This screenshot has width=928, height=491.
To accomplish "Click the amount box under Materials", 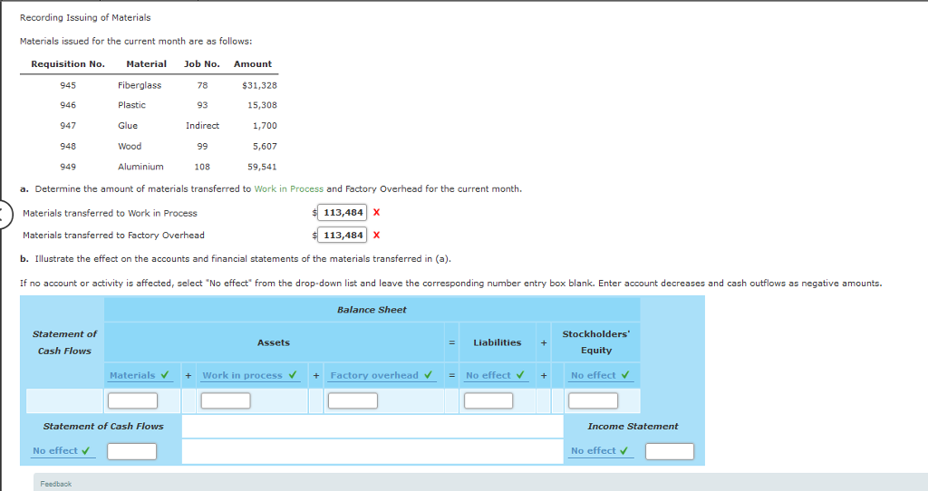I will coord(132,400).
